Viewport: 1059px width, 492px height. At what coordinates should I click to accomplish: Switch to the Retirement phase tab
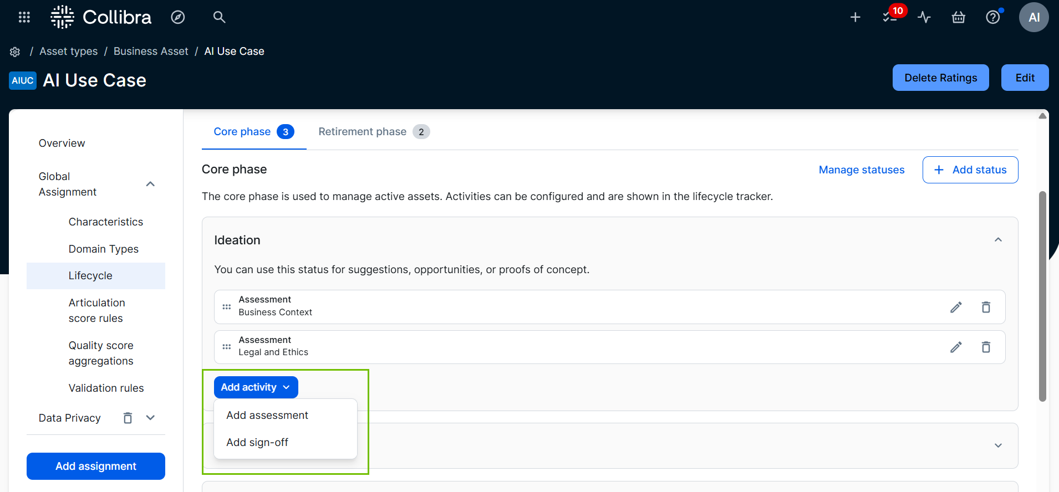coord(373,132)
